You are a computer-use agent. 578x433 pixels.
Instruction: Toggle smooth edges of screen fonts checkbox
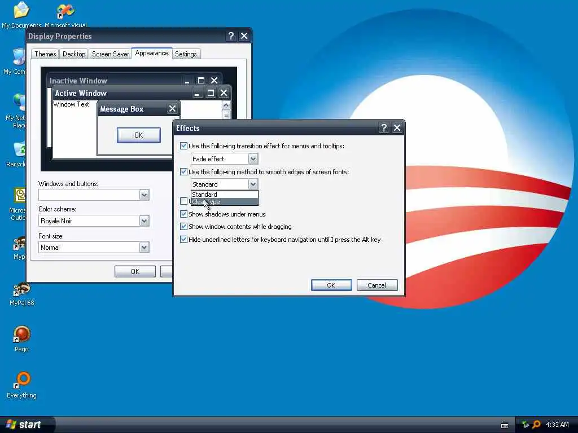click(x=183, y=171)
